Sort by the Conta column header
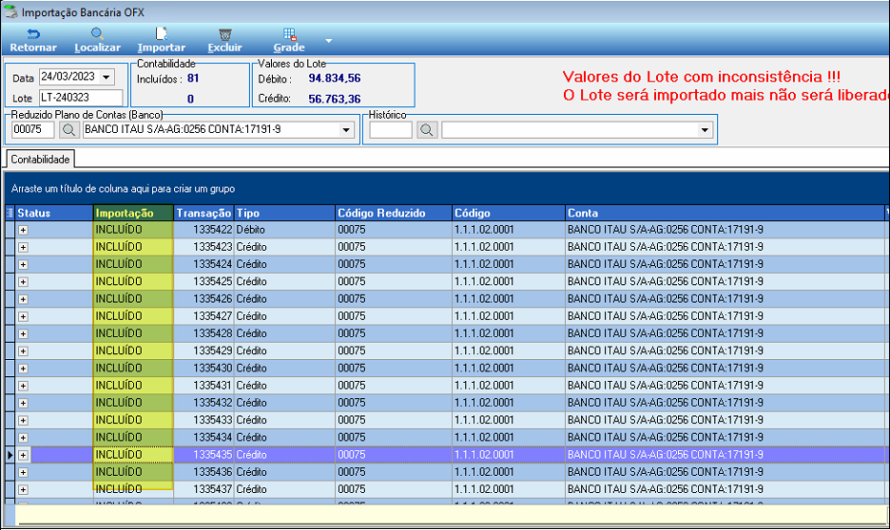Screen dimensions: 890x530 [x=725, y=213]
